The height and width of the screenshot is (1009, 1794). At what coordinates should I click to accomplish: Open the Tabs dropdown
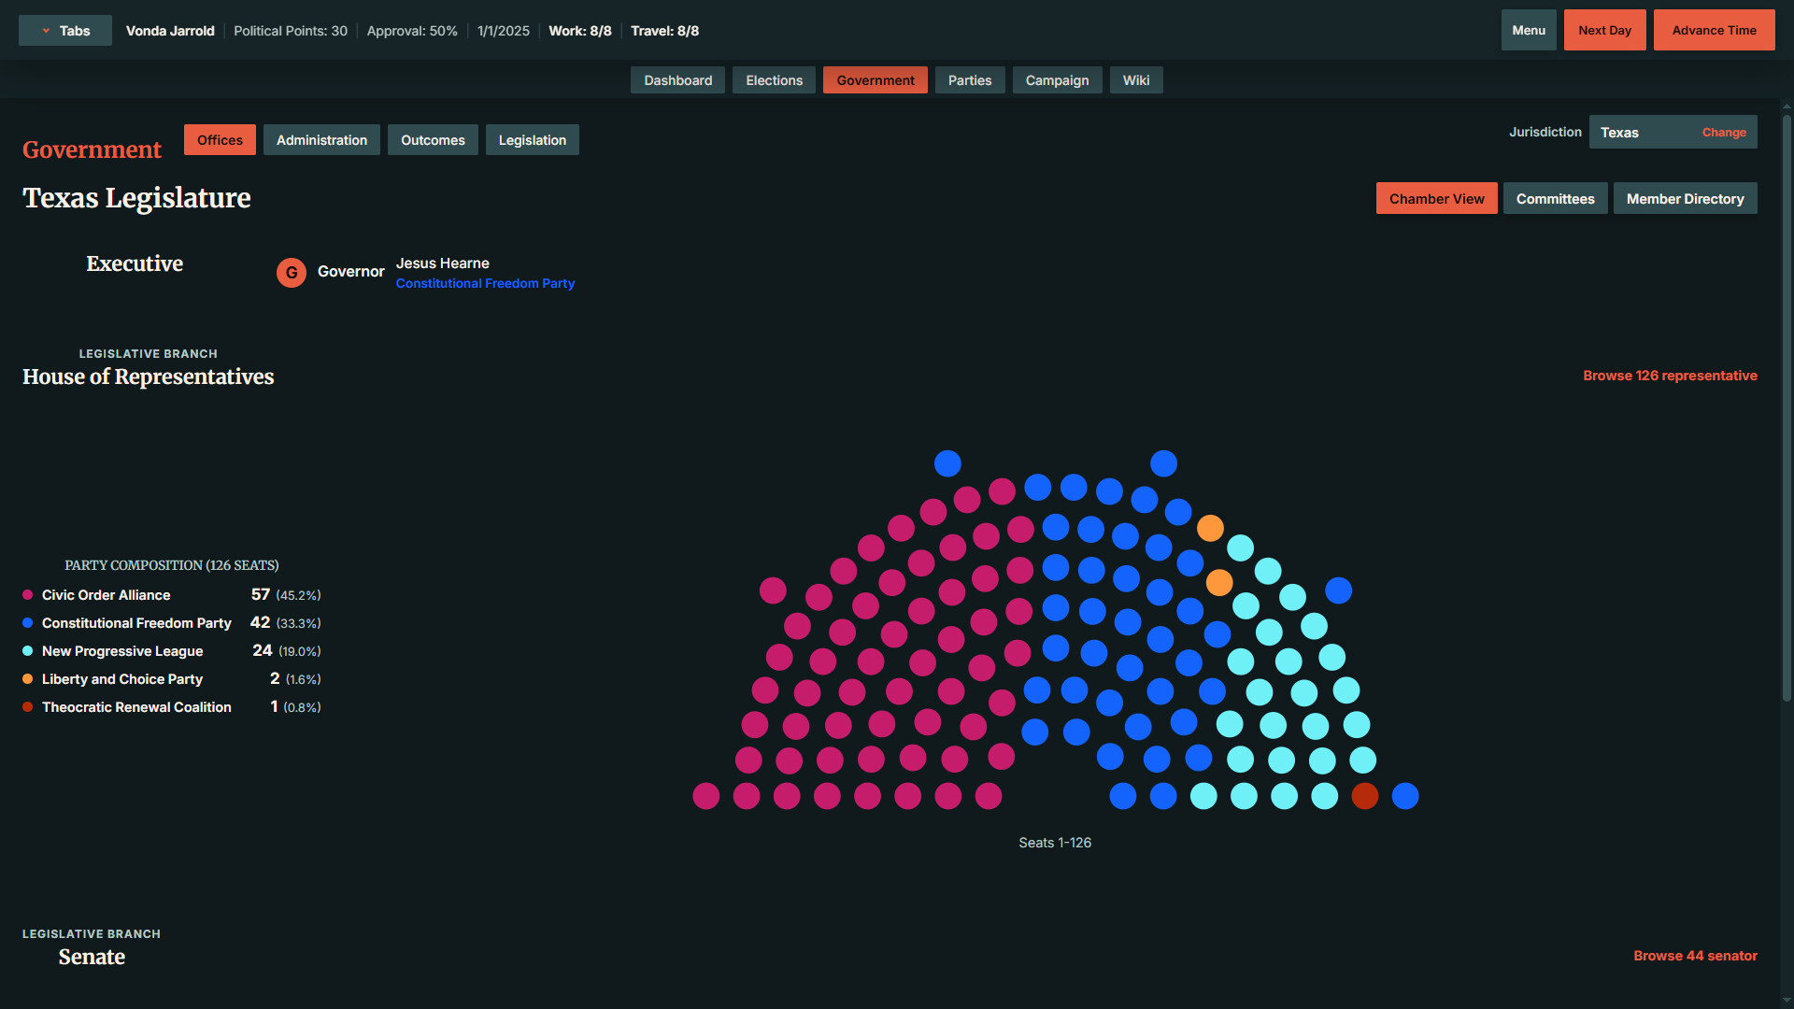tap(65, 31)
